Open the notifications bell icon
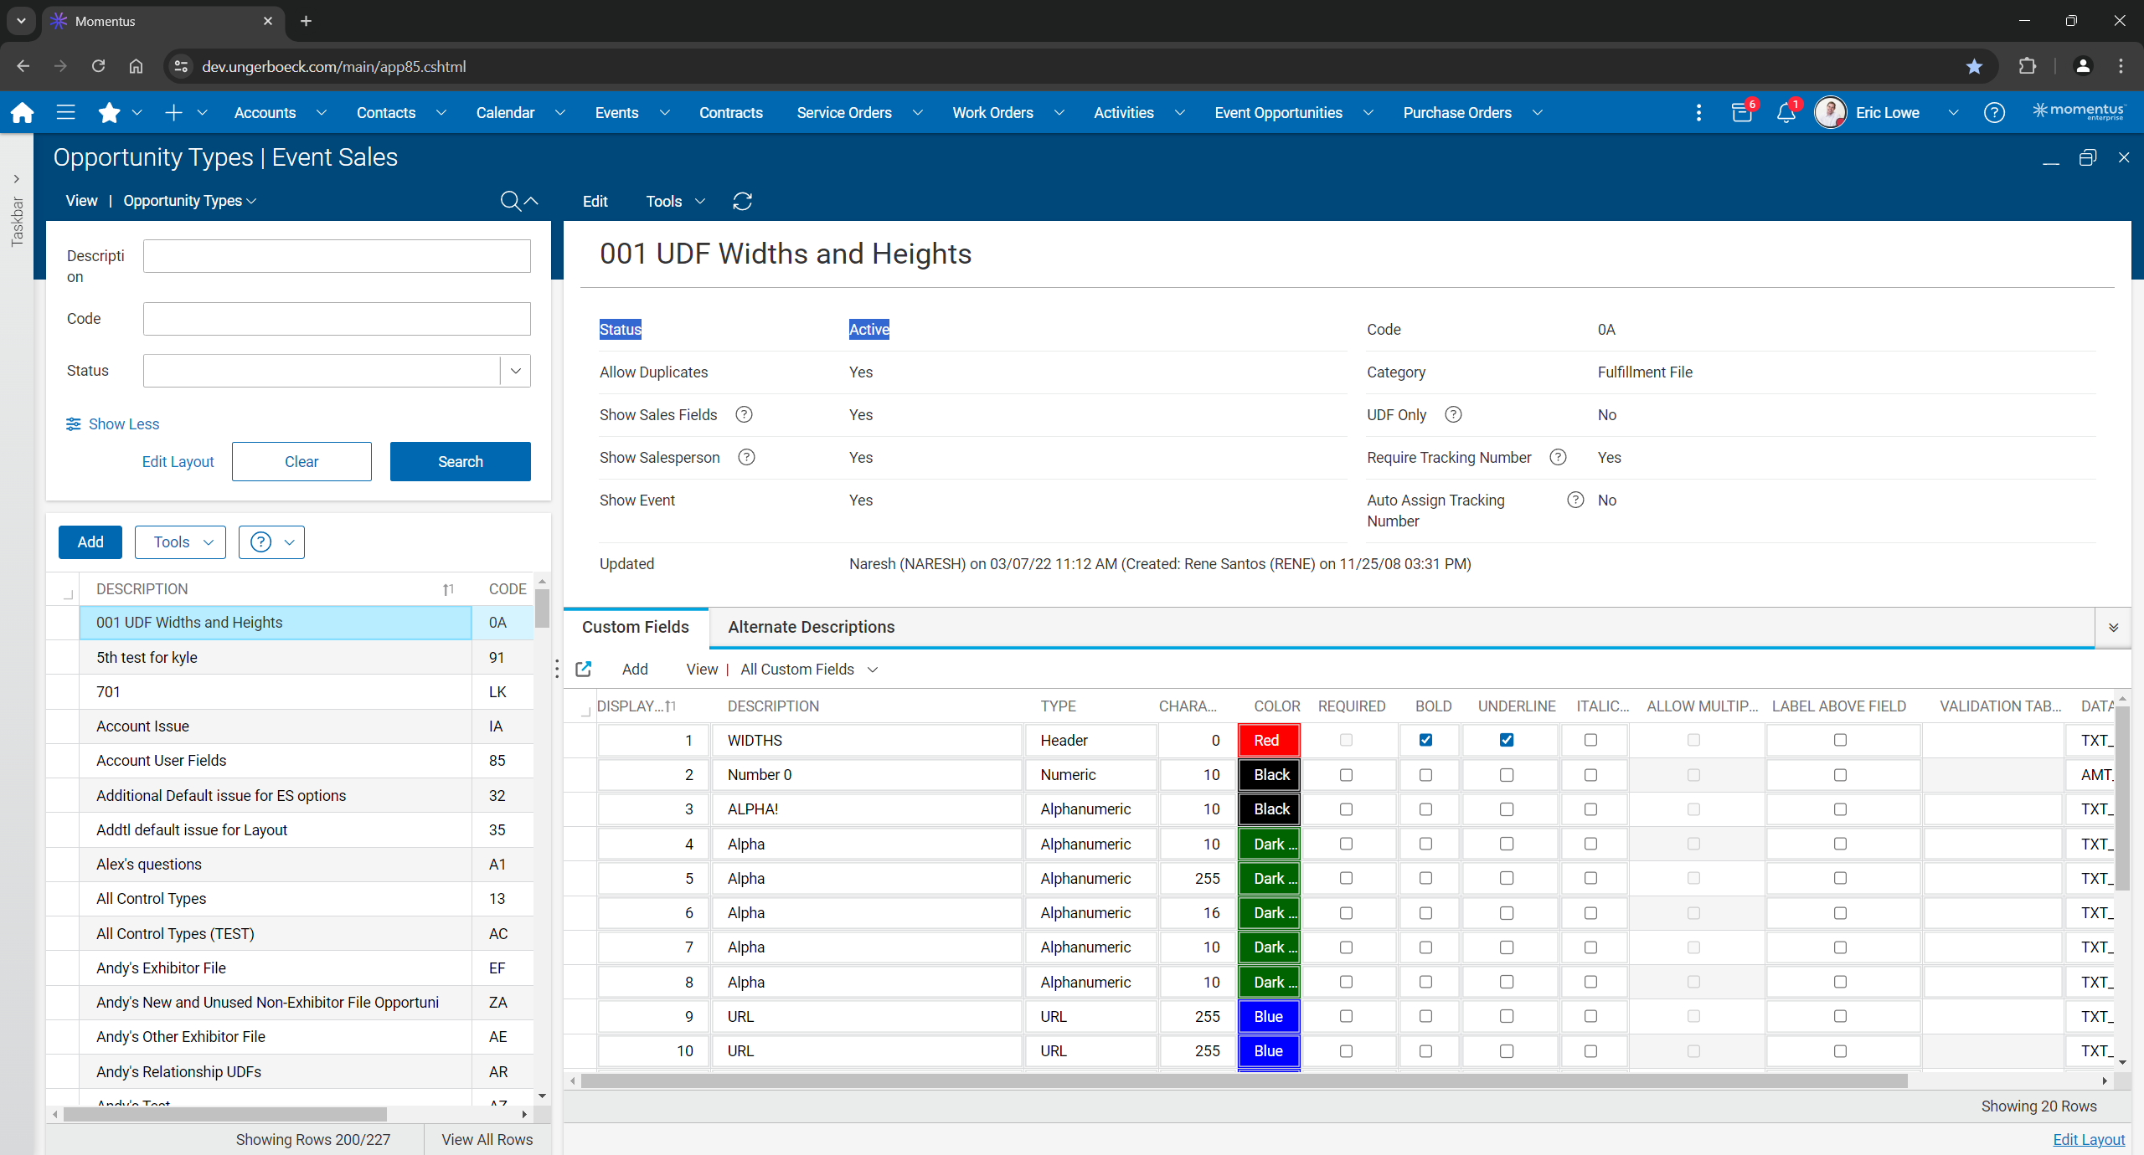Viewport: 2144px width, 1155px height. click(x=1786, y=113)
